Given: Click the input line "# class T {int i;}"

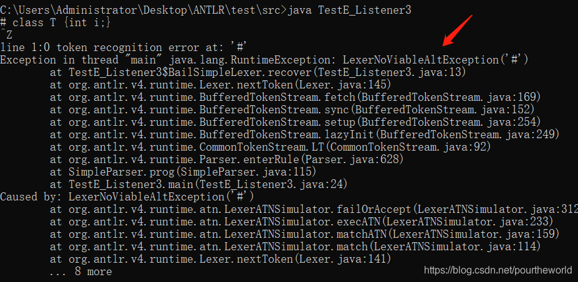Looking at the screenshot, I should 55,23.
